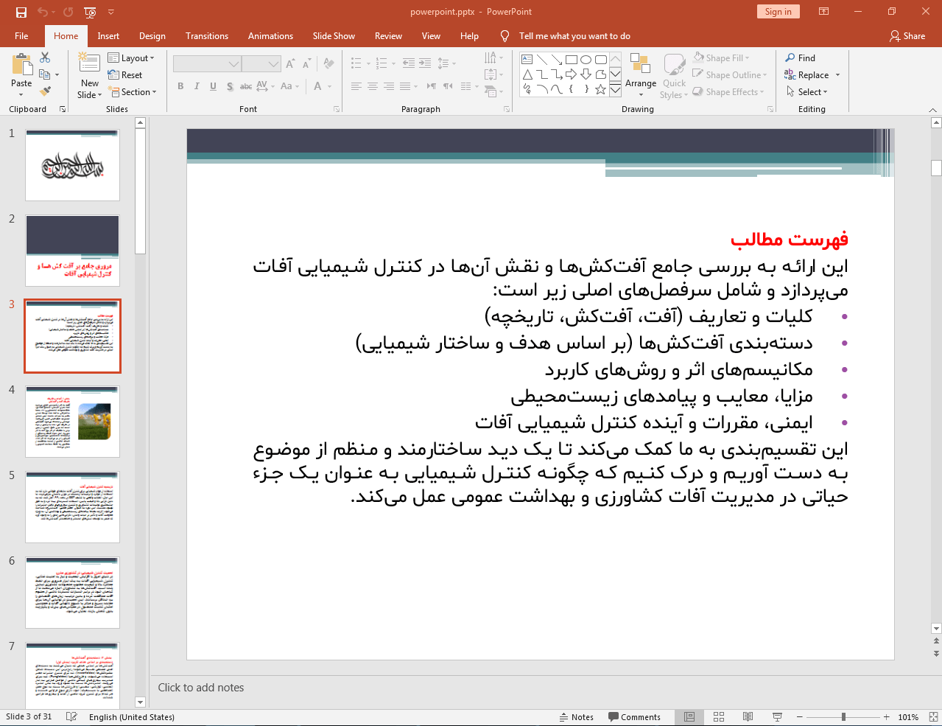The height and width of the screenshot is (726, 942).
Task: Switch to Slide Sorter view icon
Action: pos(719,717)
